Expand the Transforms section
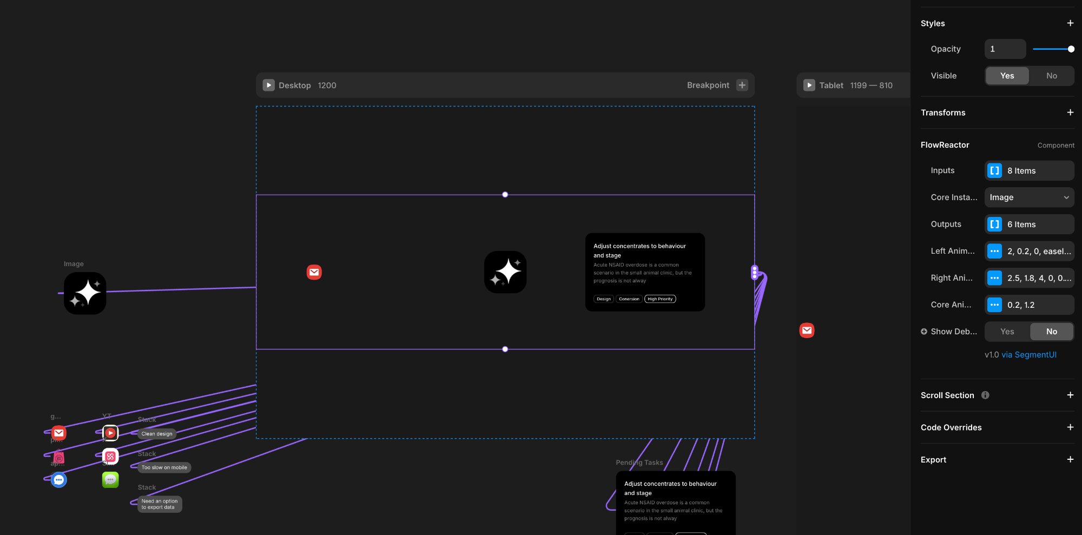1082x535 pixels. [1070, 113]
